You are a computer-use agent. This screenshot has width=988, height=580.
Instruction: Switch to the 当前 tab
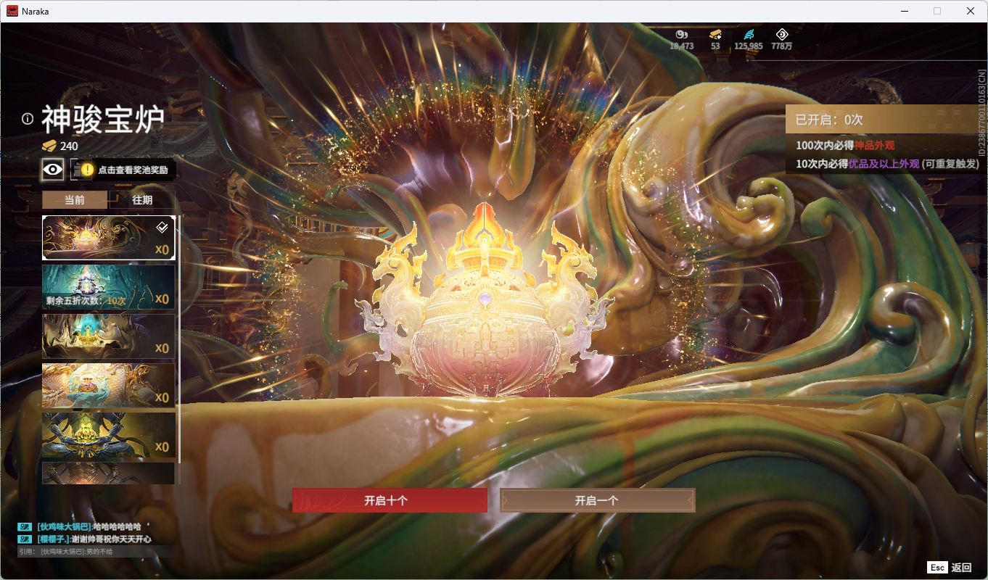75,200
